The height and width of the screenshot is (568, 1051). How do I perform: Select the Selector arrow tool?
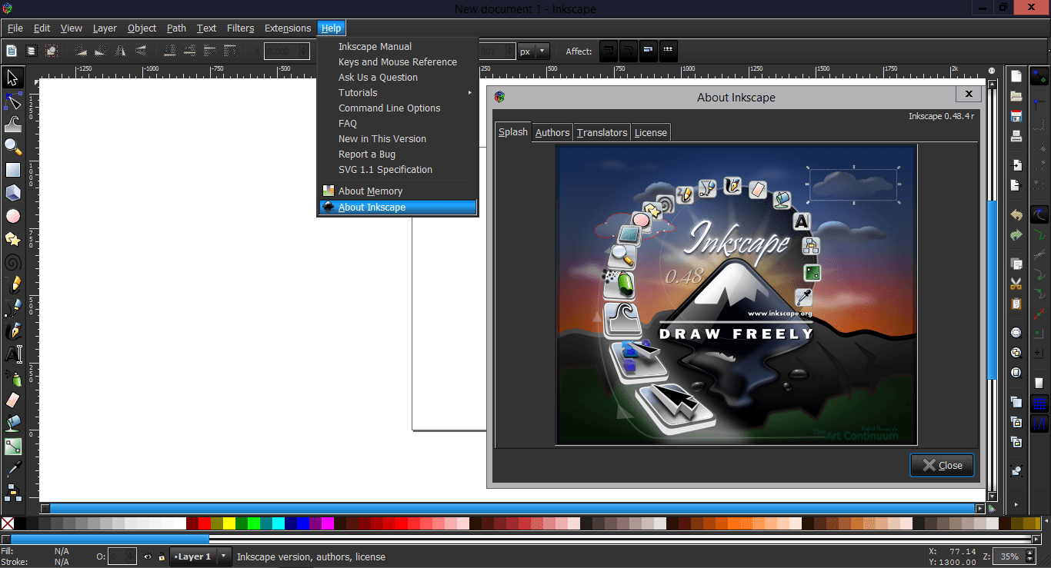point(12,78)
